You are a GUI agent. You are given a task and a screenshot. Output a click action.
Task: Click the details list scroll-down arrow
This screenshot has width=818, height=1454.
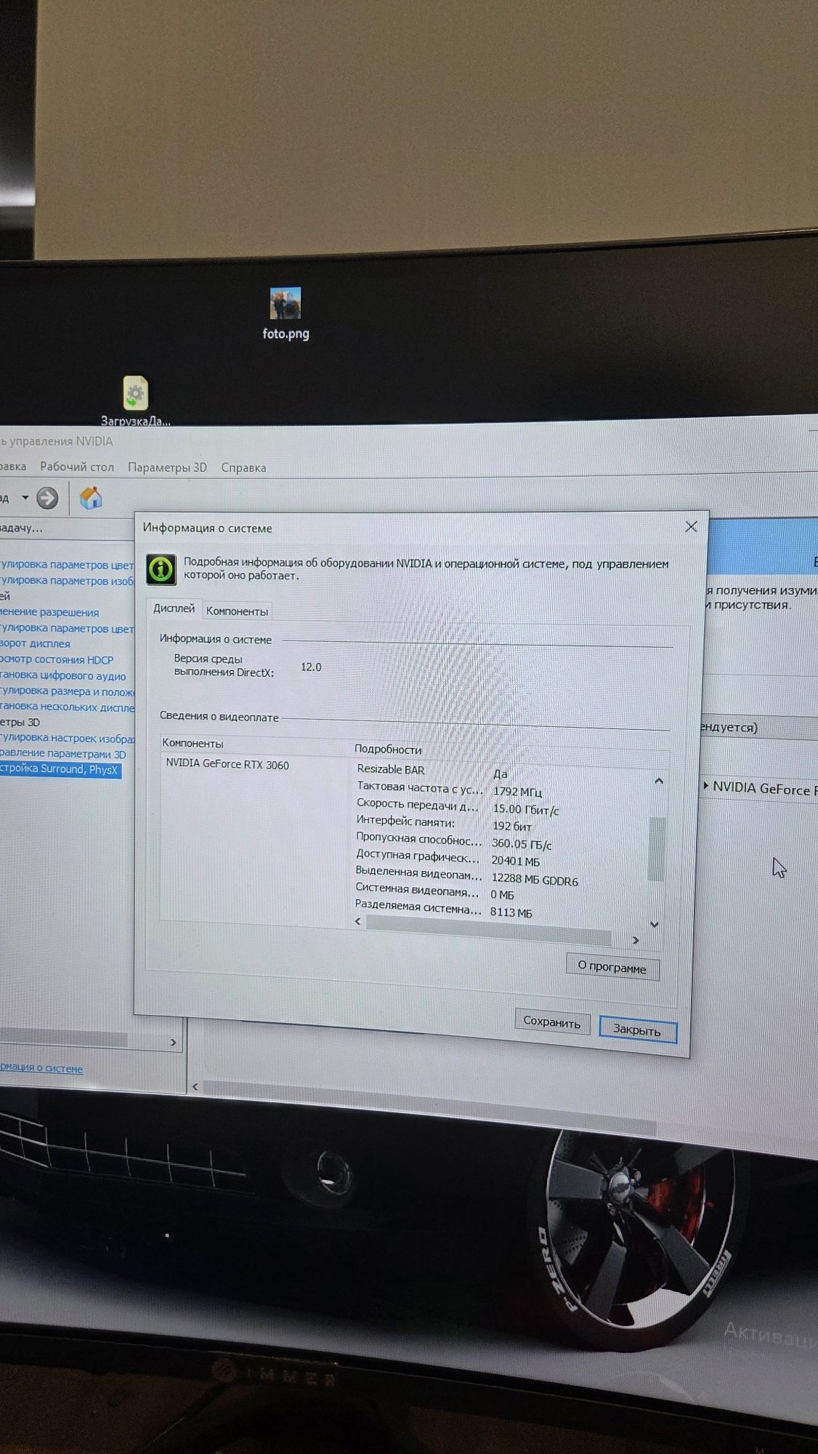654,925
